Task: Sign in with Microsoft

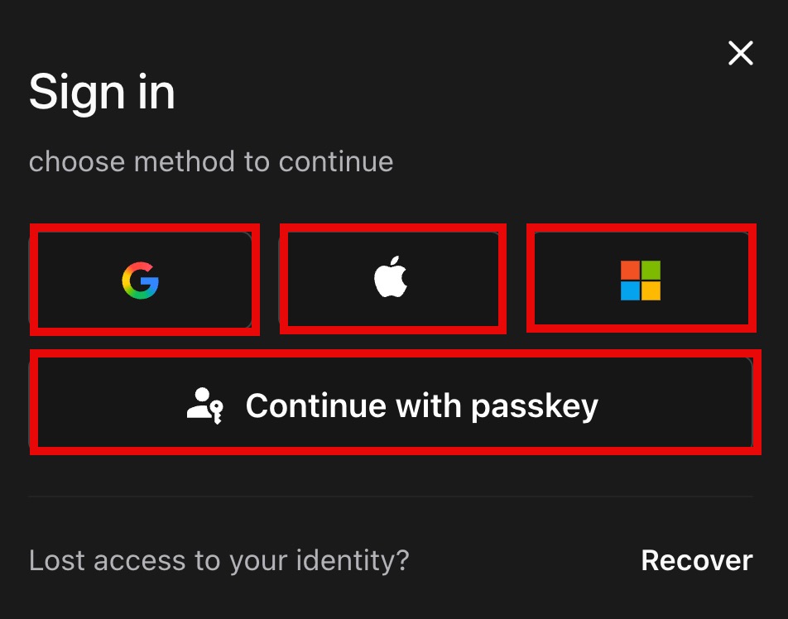Action: (641, 280)
